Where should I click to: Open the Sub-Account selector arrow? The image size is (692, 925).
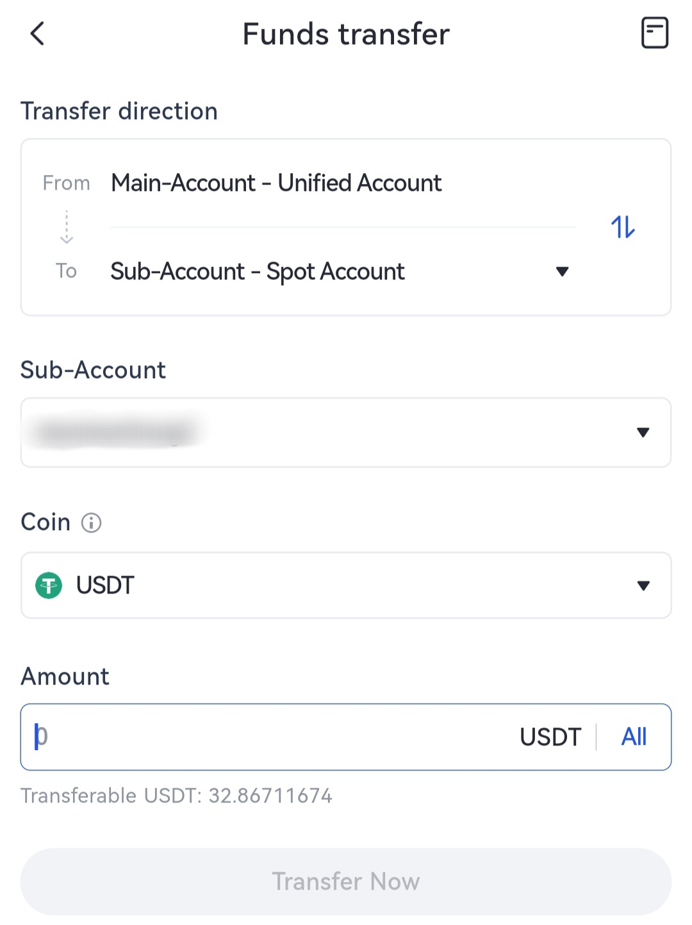(x=643, y=433)
